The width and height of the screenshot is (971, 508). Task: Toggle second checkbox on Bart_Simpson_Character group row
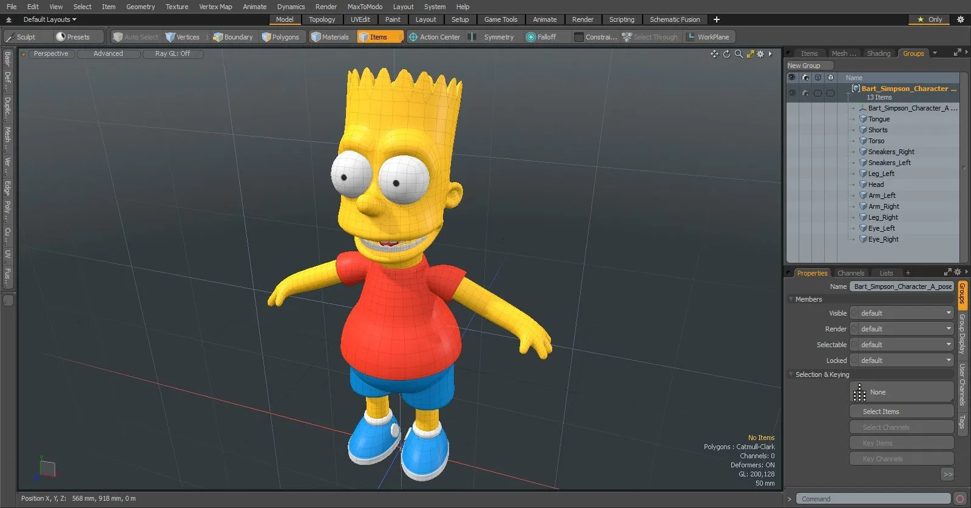tap(830, 93)
